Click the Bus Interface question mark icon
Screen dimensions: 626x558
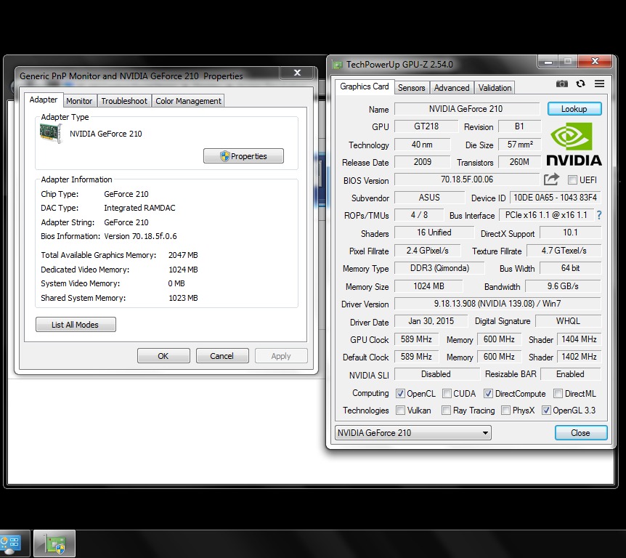(x=599, y=216)
